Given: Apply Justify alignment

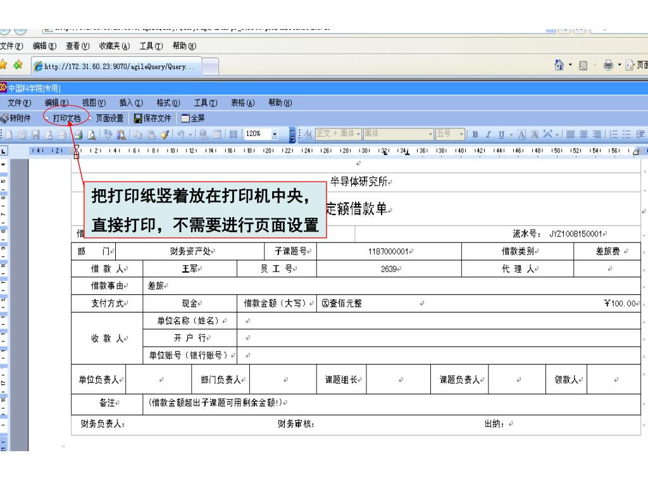Looking at the screenshot, I should point(570,134).
